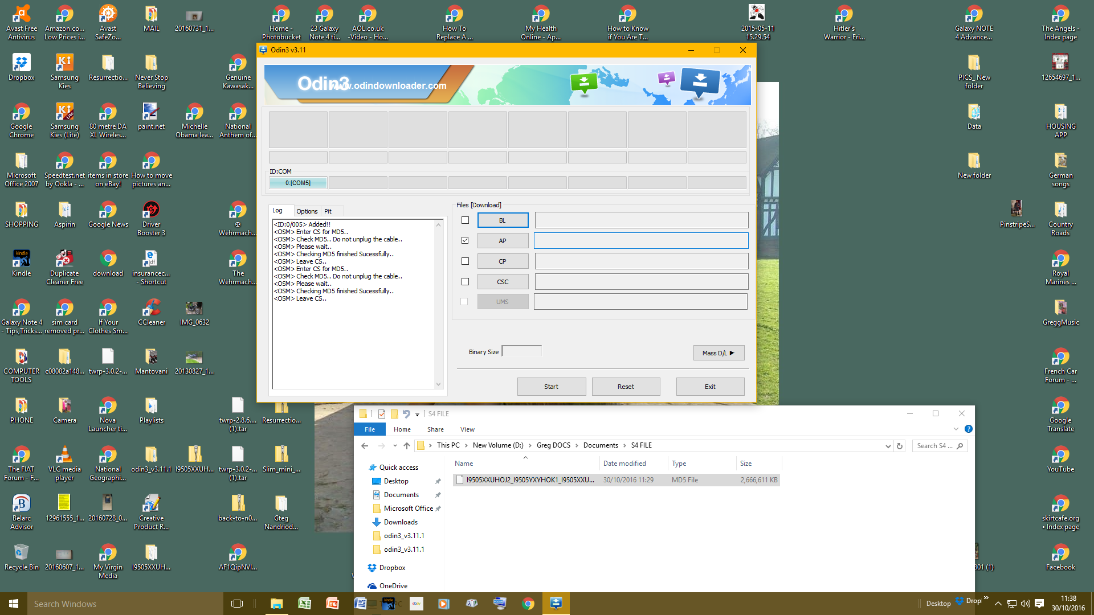Click the Google Chrome taskbar icon
Screen dimensions: 1094x615
click(526, 603)
